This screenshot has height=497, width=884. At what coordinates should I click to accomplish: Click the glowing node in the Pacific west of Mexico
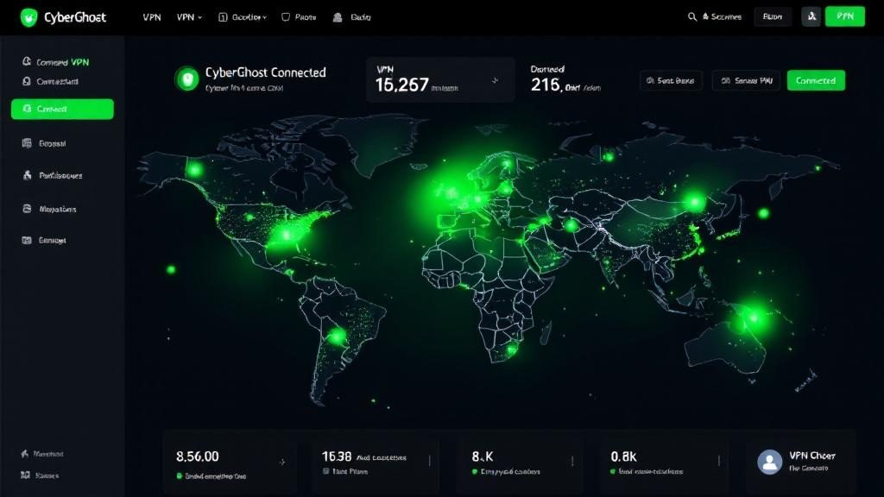coord(171,270)
